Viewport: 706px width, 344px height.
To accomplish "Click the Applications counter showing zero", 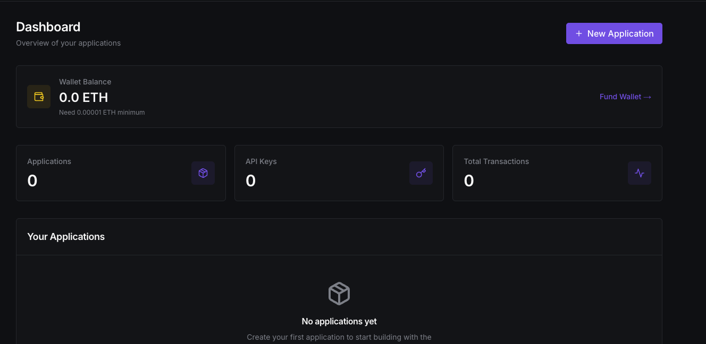I will point(32,180).
